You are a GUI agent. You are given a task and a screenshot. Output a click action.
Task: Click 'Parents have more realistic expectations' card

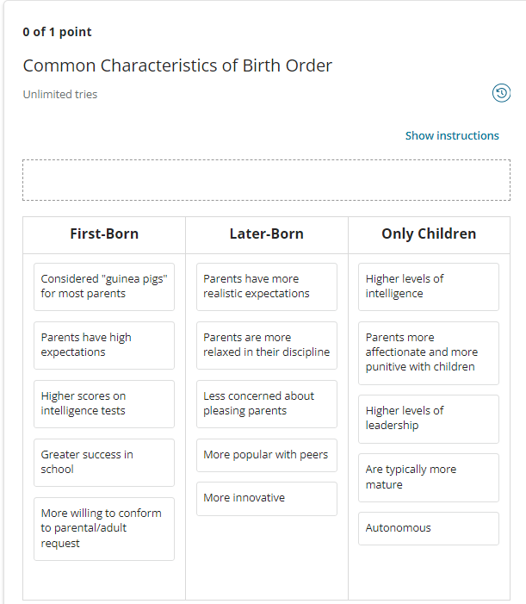click(267, 287)
